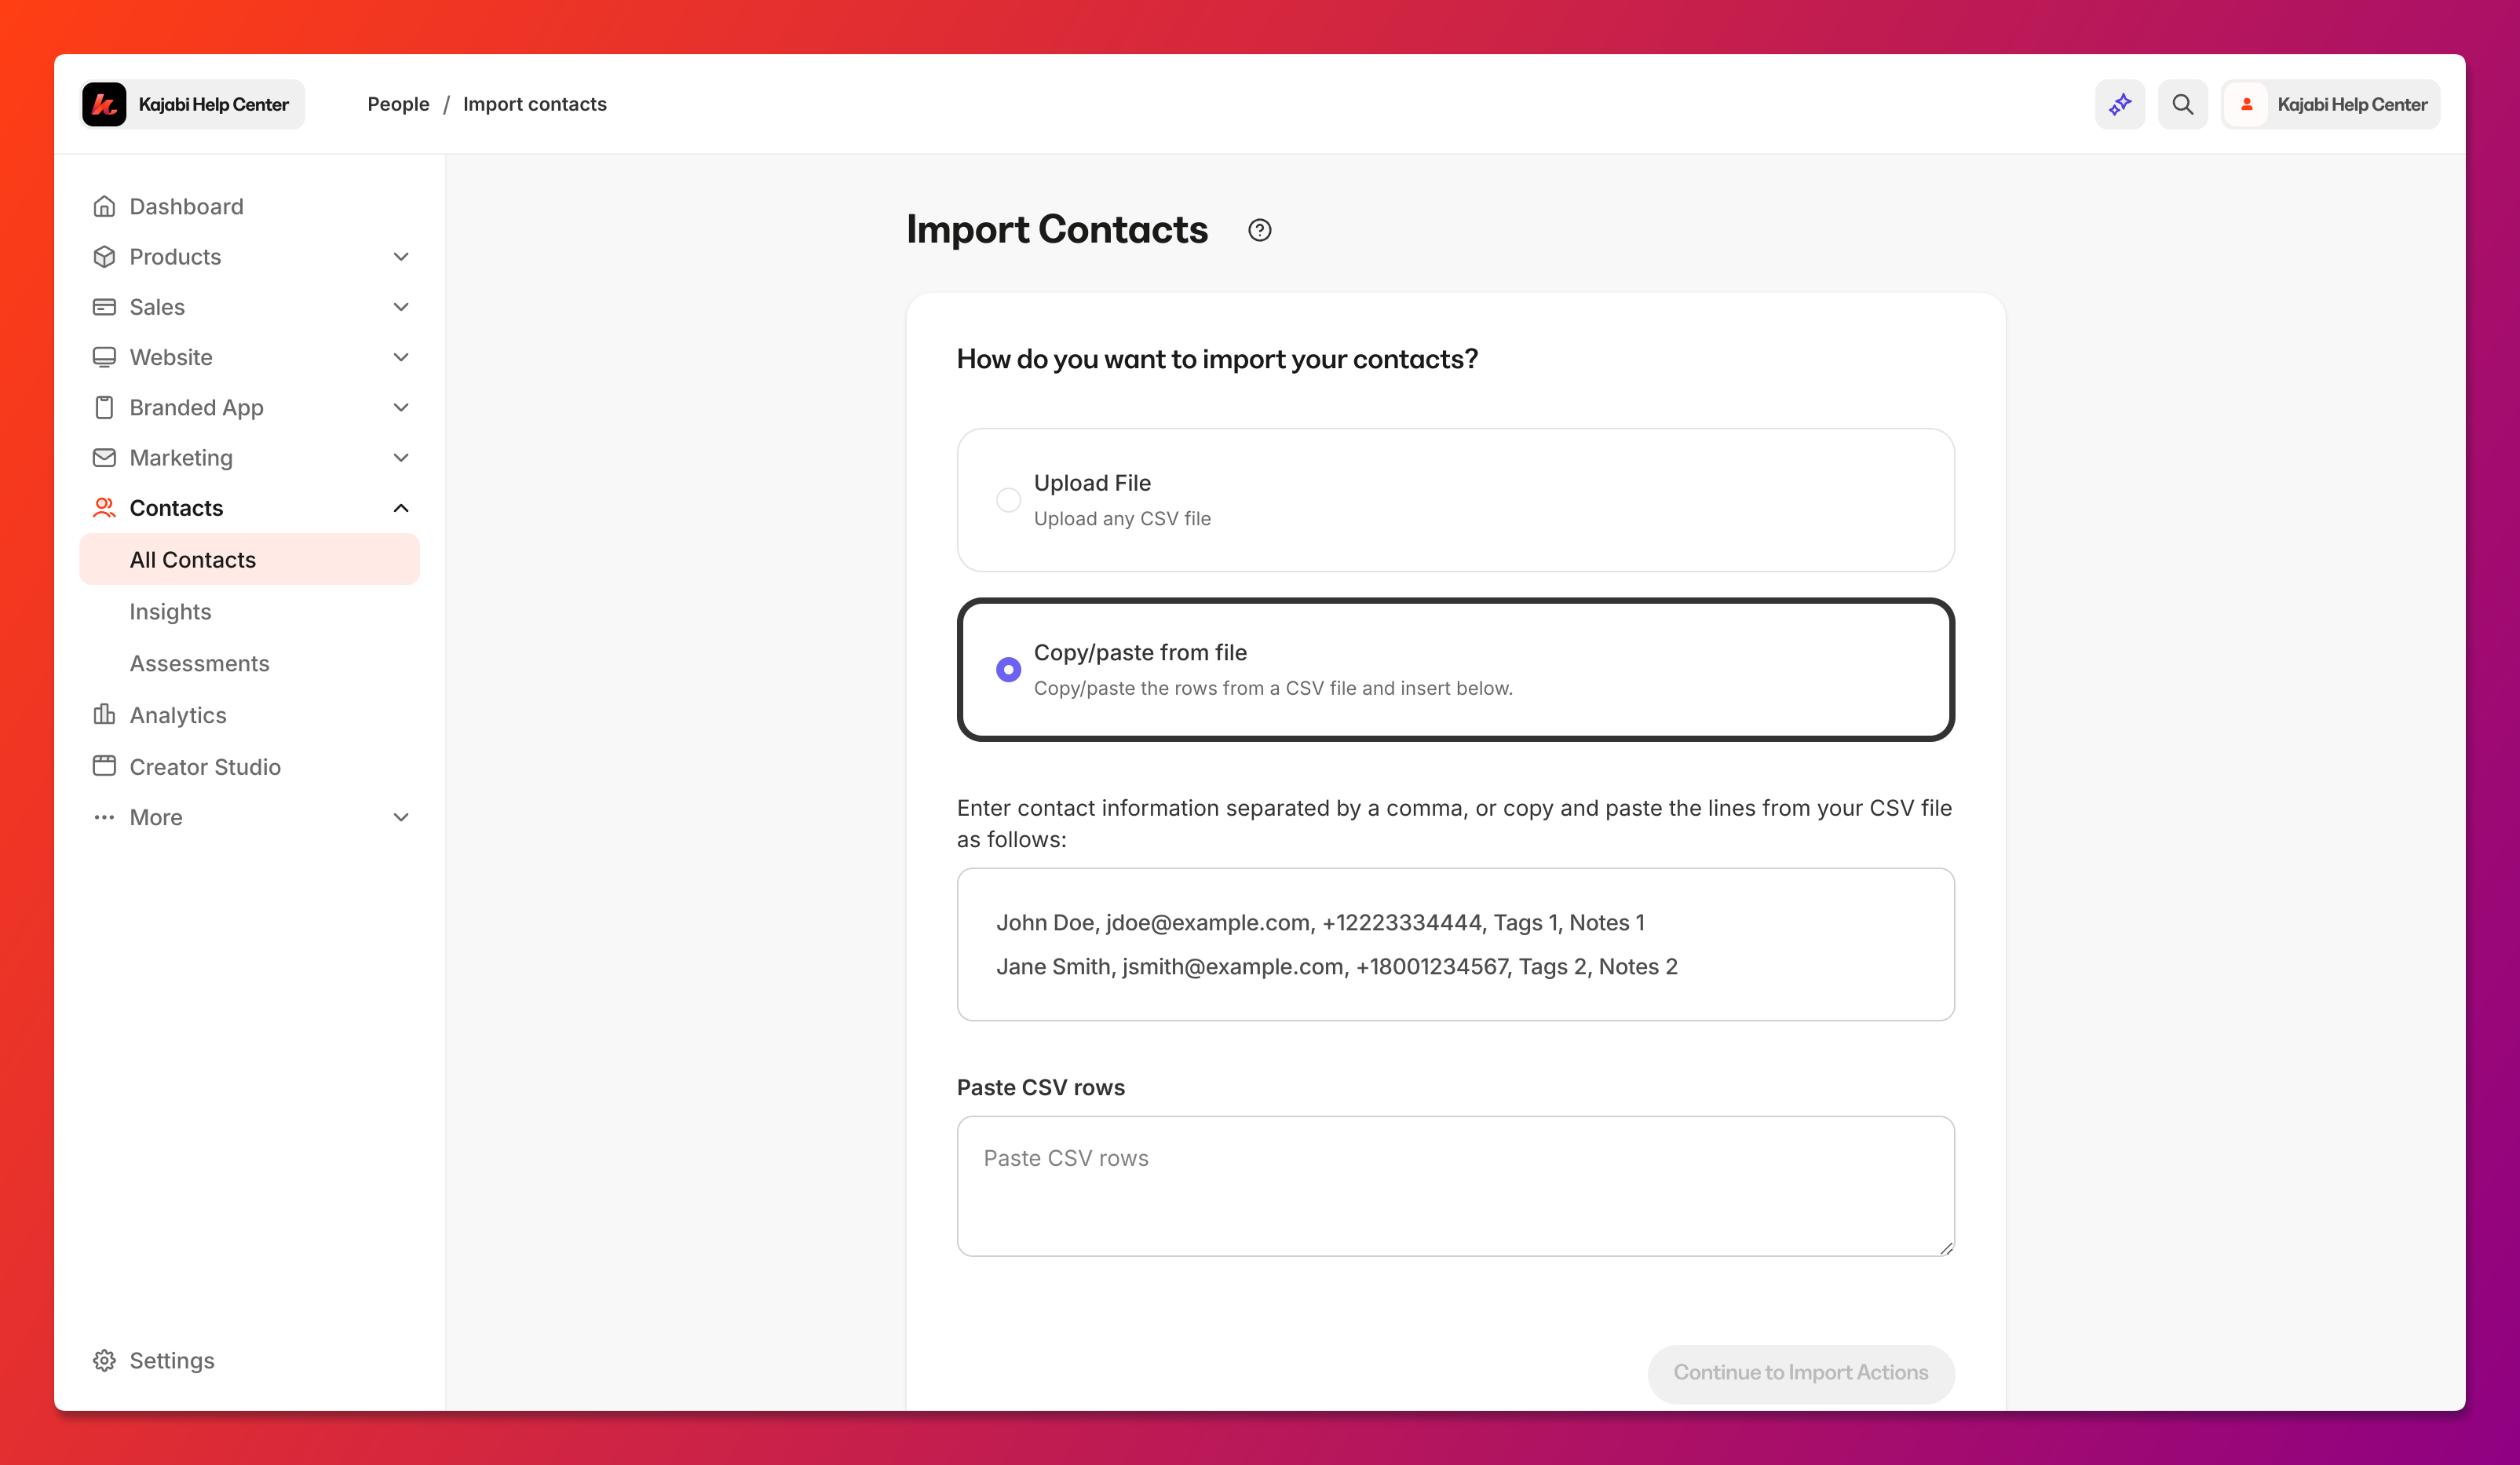Open the AI sparkle assistant icon
The image size is (2520, 1465).
coord(2120,104)
